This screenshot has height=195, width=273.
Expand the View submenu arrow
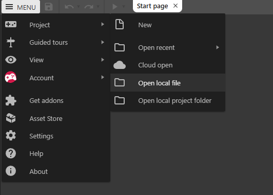coord(103,60)
